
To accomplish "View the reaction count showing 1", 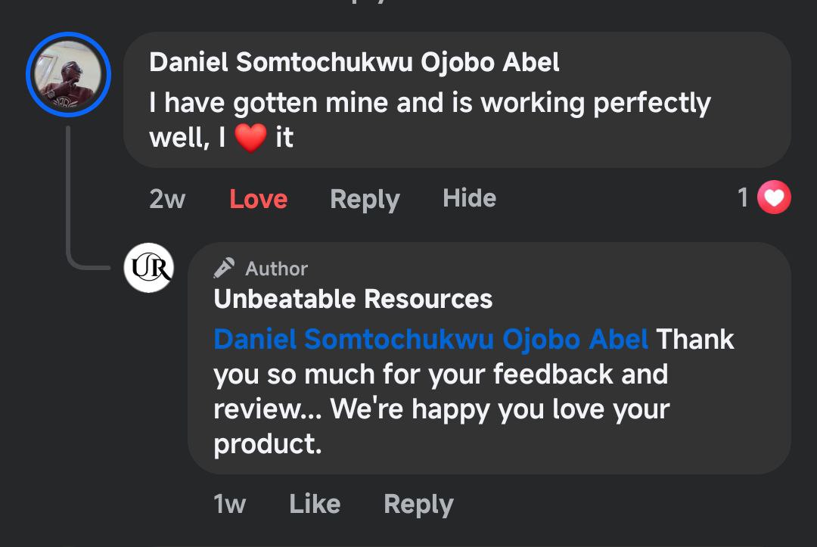I will pyautogui.click(x=743, y=198).
